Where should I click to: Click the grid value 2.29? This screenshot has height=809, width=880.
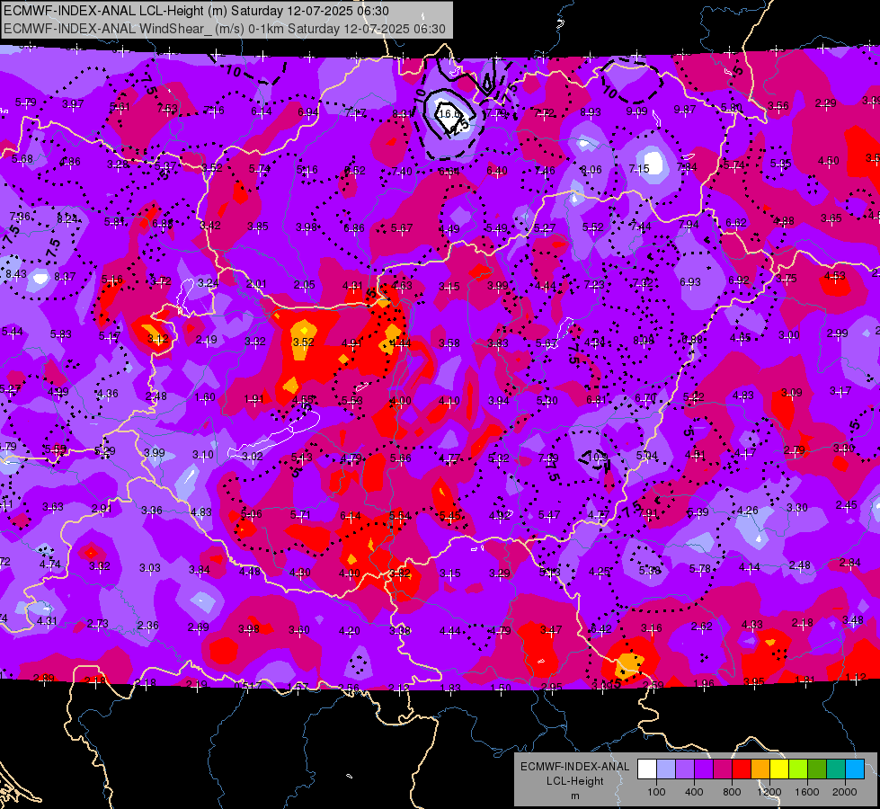click(825, 102)
